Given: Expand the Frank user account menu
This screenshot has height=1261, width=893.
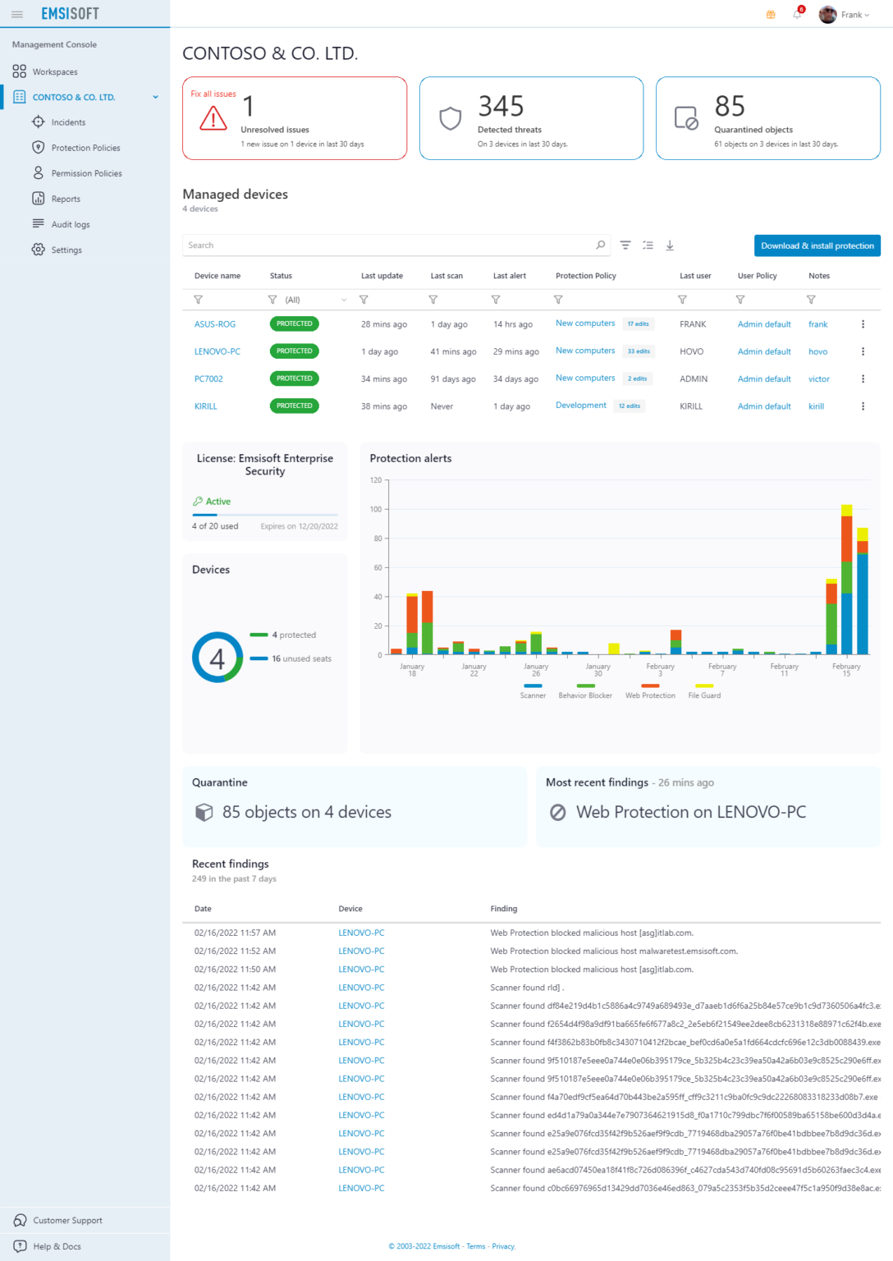Looking at the screenshot, I should point(849,14).
